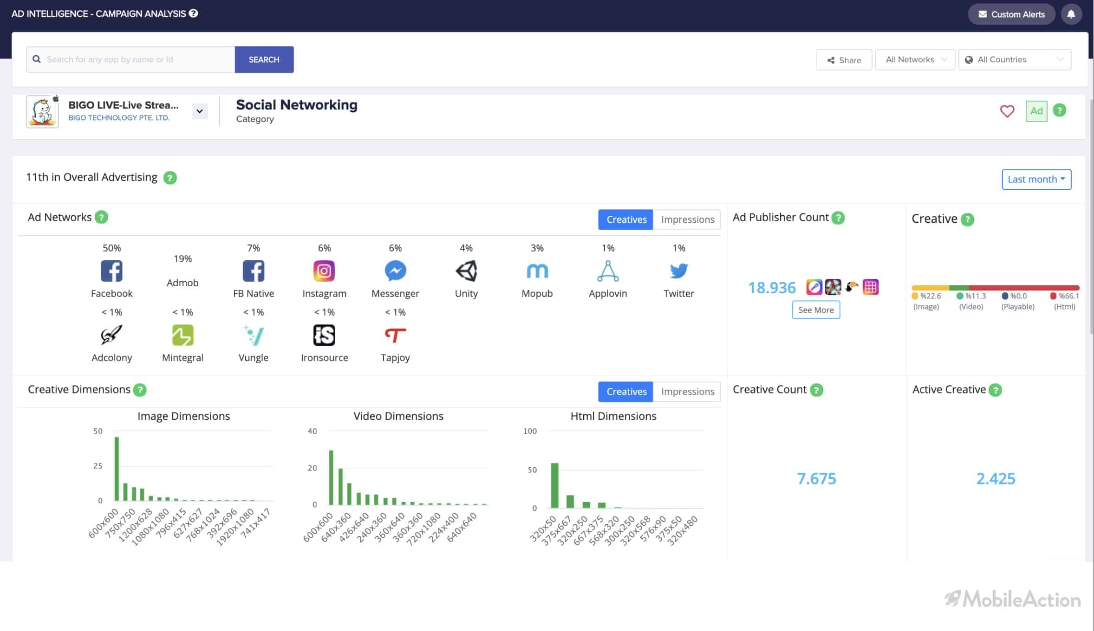Open the notifications bell icon

(x=1071, y=14)
